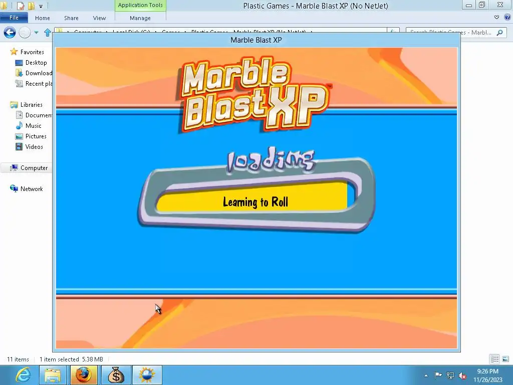The width and height of the screenshot is (513, 385).
Task: Click '11 items' in status bar
Action: [18, 359]
